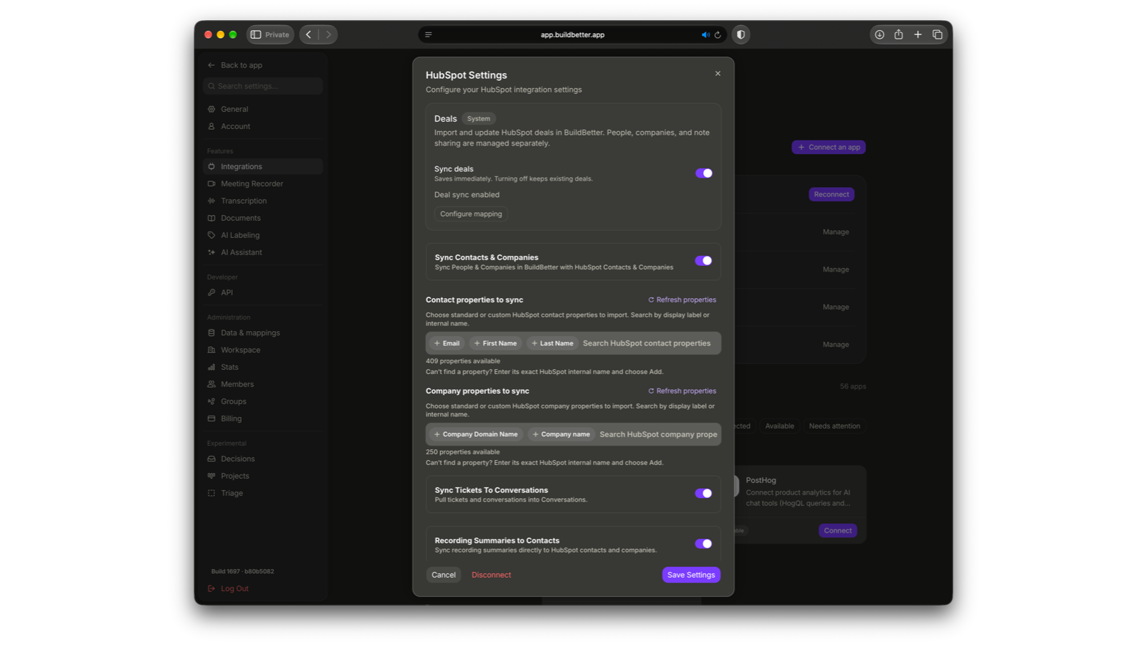1147x645 pixels.
Task: Open the privacy shield icon
Action: [x=741, y=34]
